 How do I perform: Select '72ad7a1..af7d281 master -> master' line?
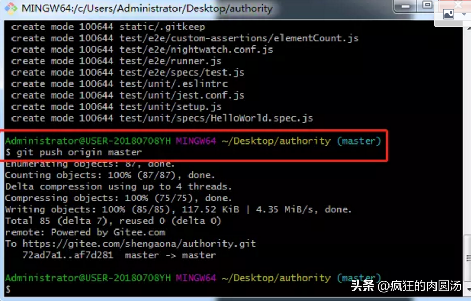(119, 255)
